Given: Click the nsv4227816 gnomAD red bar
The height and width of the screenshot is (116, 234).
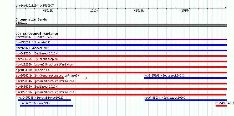Looking at the screenshot, I should tap(121, 95).
